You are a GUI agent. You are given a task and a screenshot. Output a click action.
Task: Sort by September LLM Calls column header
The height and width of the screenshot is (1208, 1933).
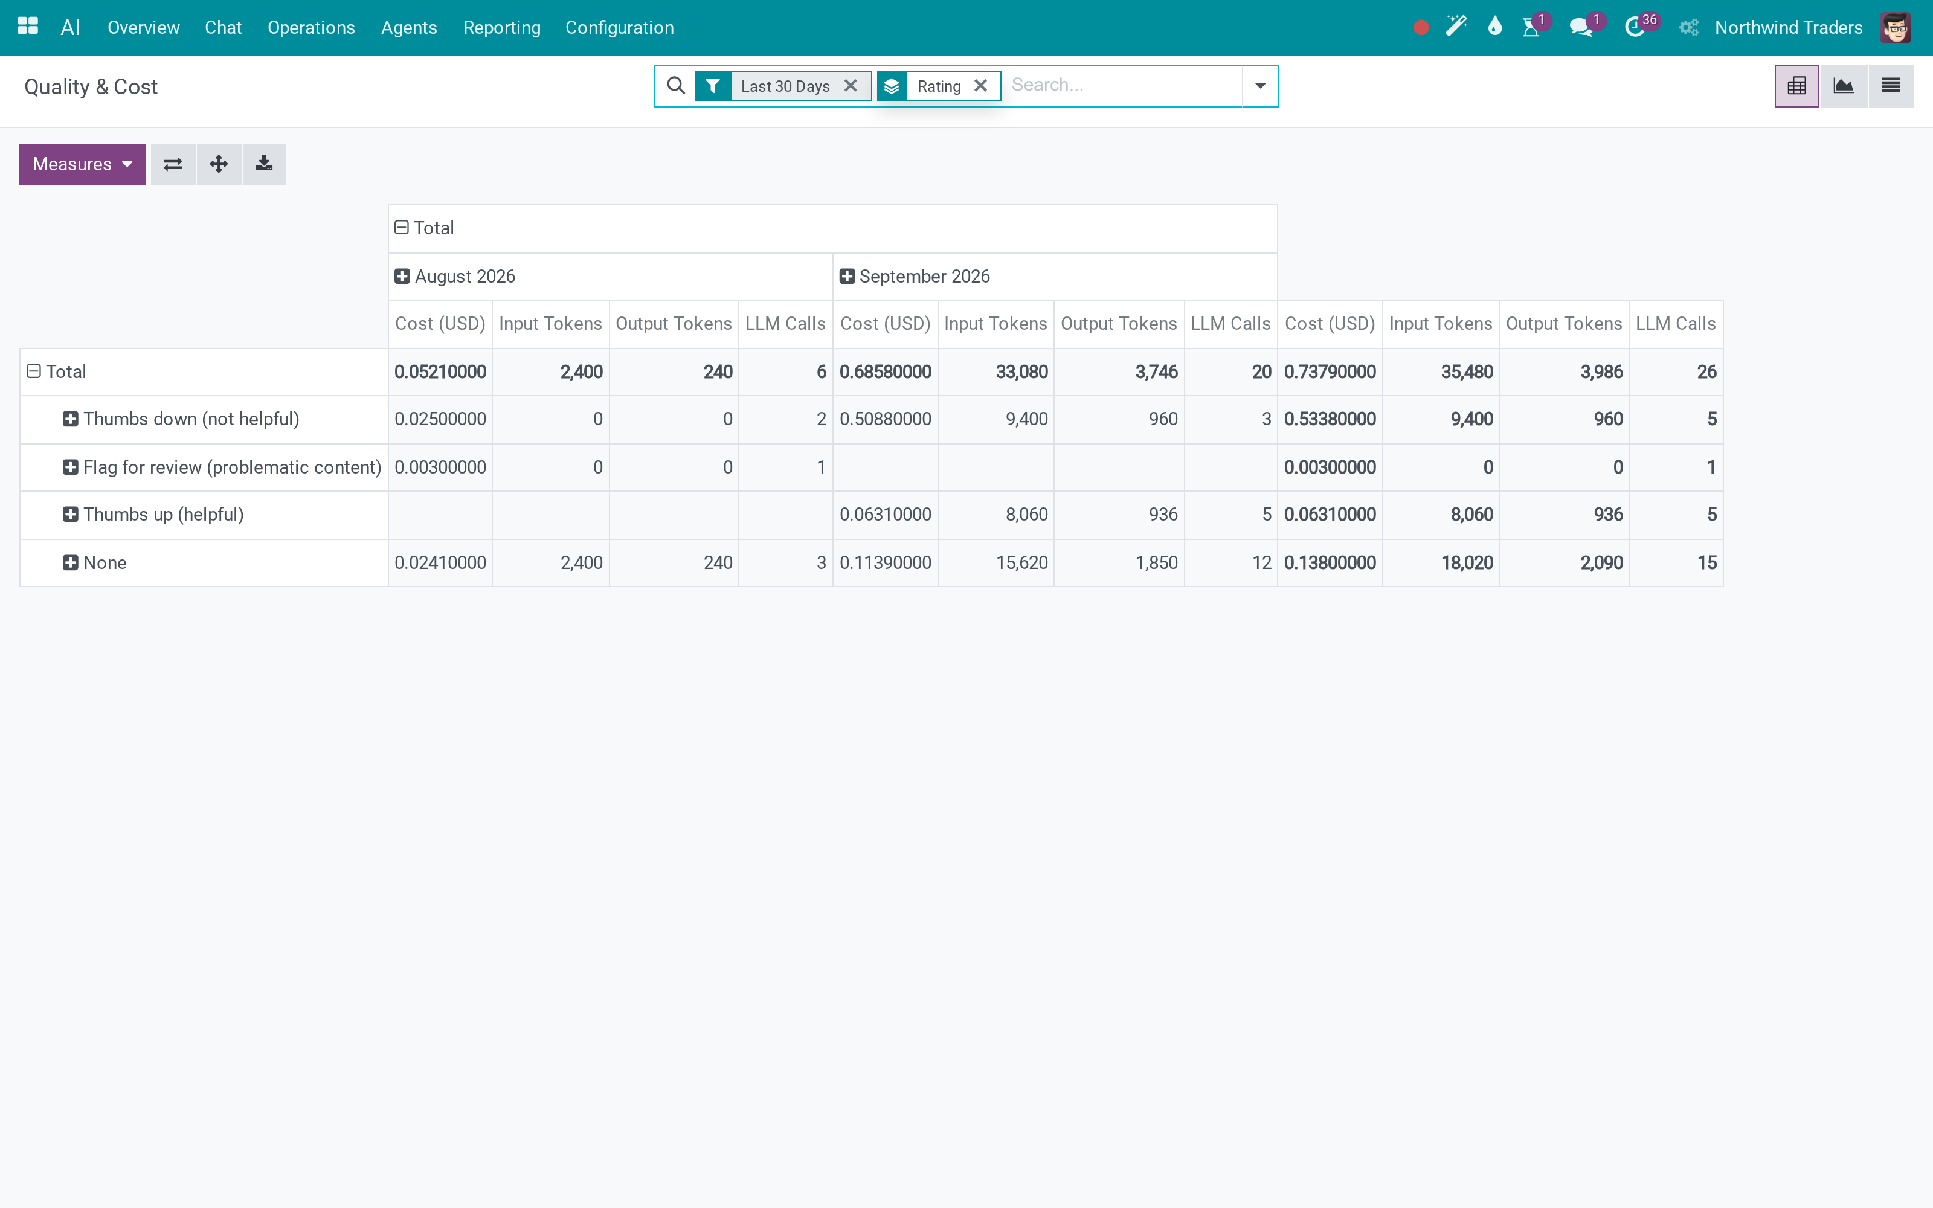(1230, 324)
